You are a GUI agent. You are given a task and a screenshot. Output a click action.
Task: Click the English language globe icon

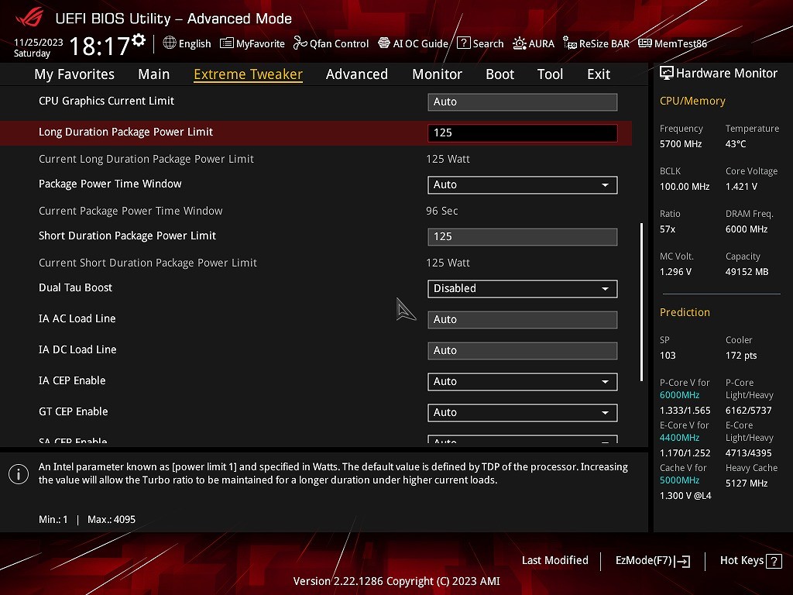[x=170, y=43]
